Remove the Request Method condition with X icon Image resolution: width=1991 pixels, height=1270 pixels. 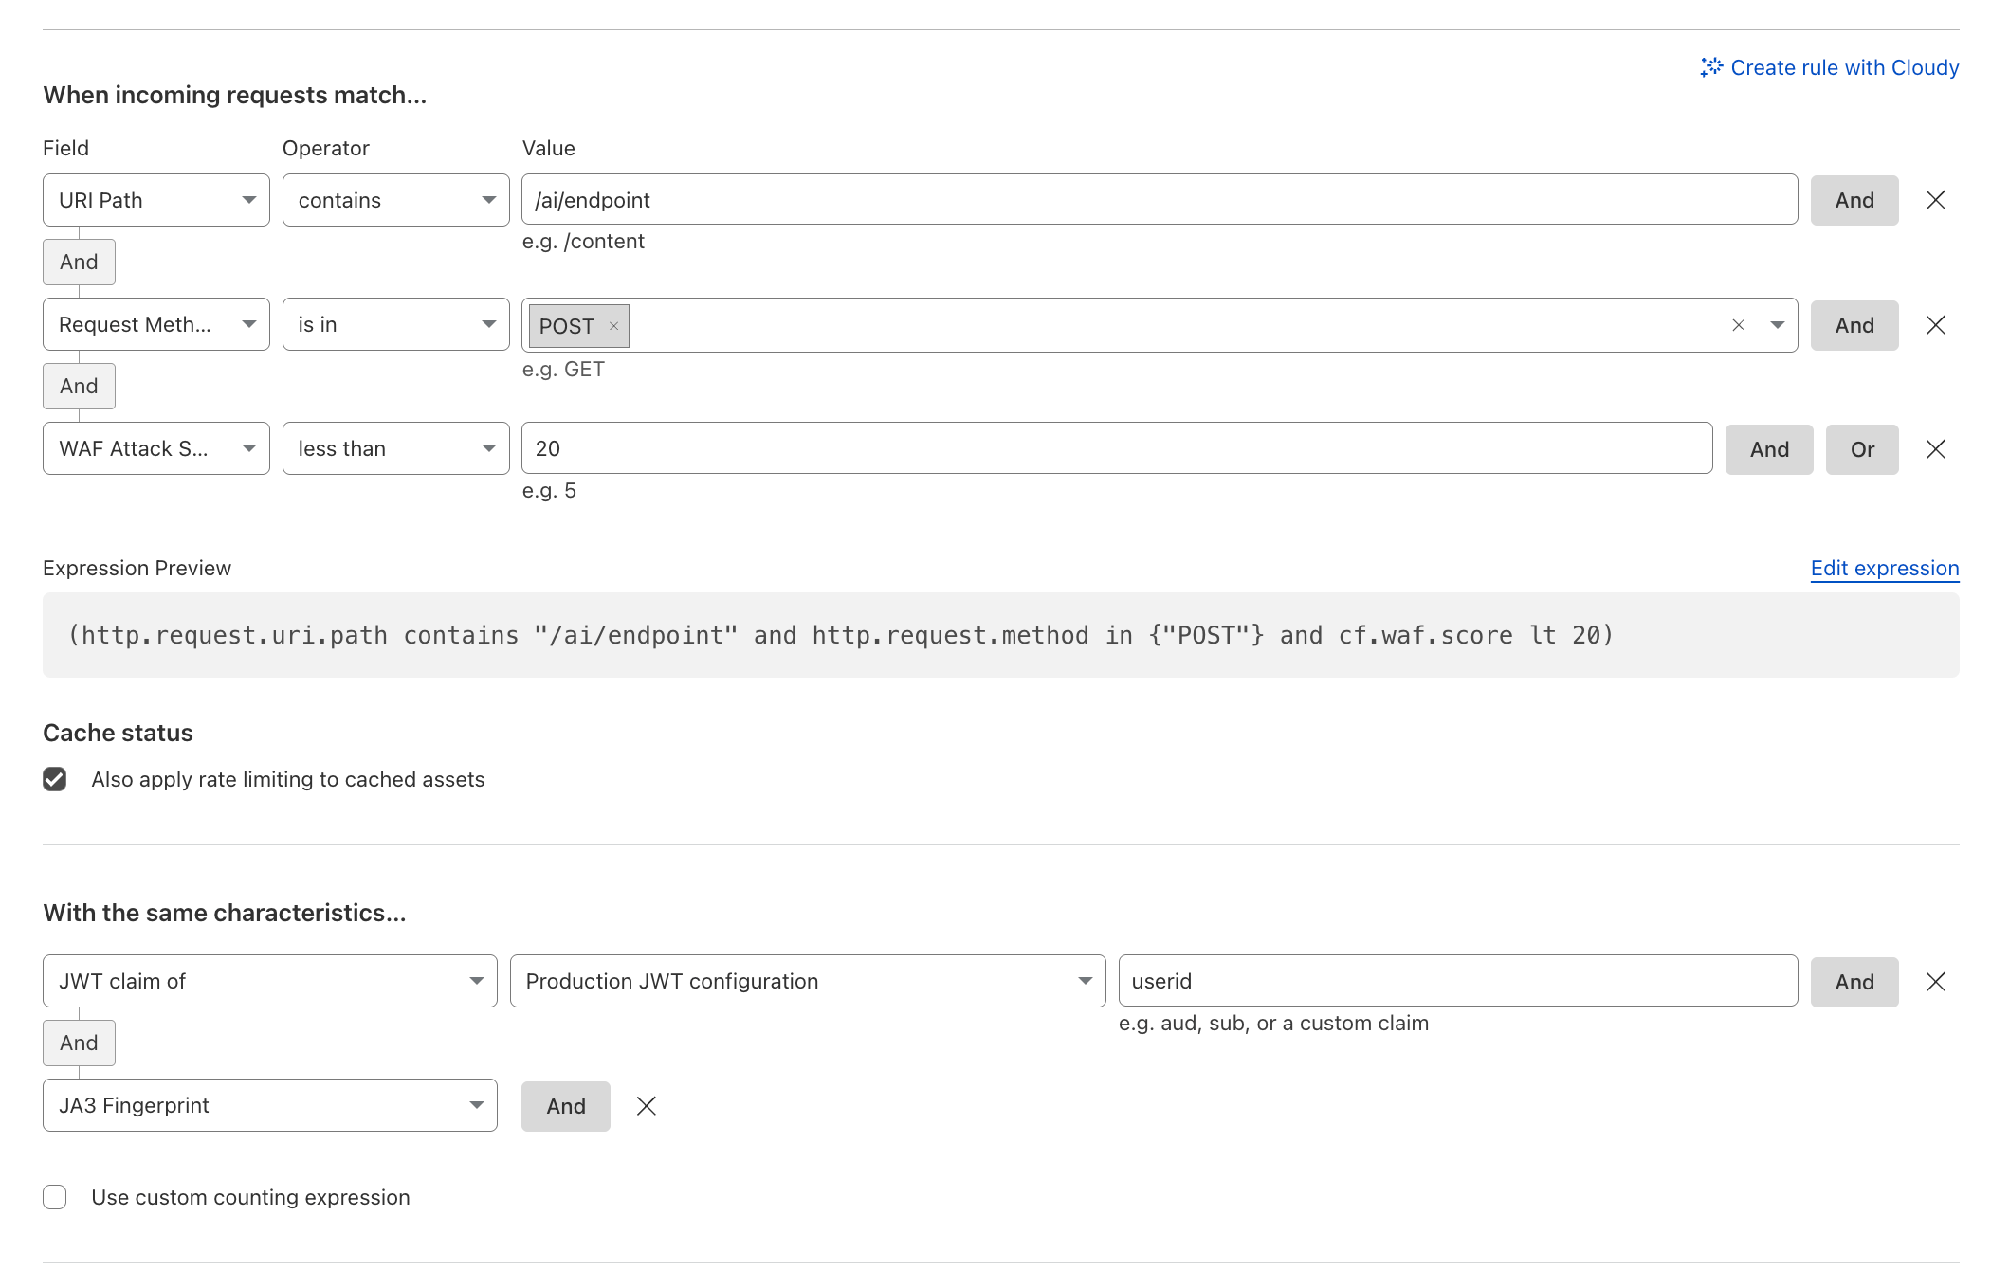pyautogui.click(x=1935, y=324)
